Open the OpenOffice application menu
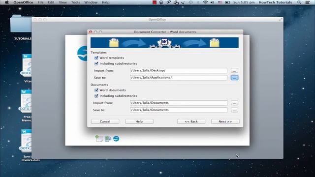Viewport: 315px width, 177px height. tap(23, 2)
